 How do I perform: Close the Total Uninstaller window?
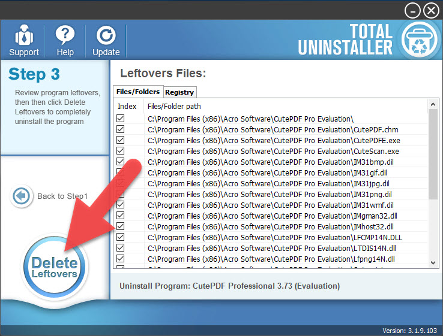click(x=431, y=11)
